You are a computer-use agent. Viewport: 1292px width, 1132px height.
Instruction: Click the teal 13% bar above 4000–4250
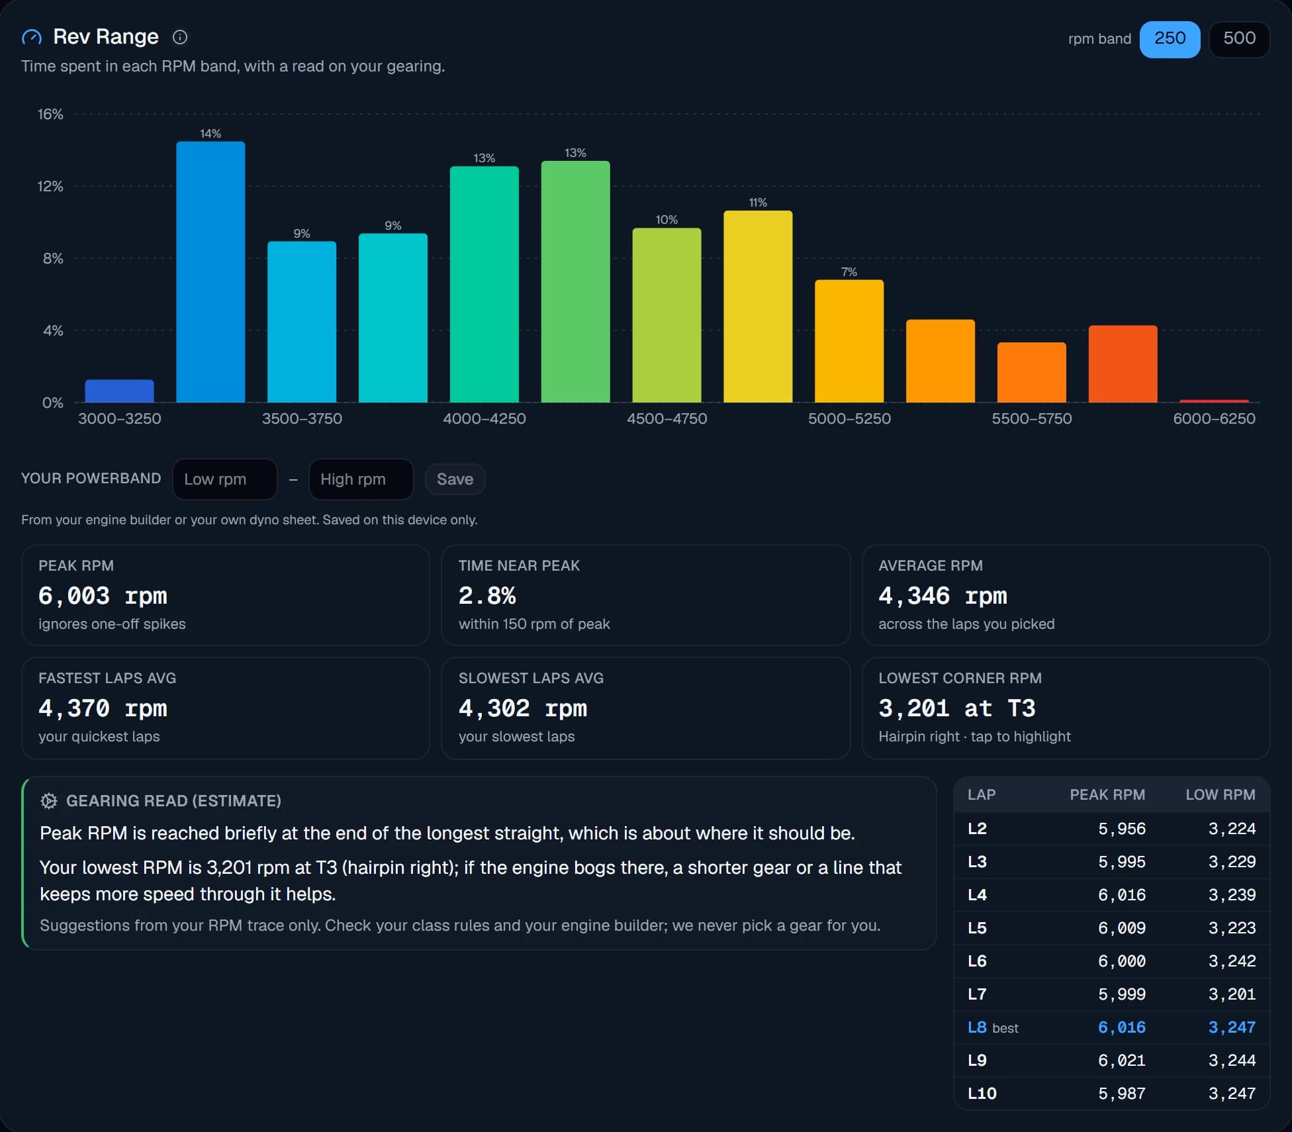484,285
